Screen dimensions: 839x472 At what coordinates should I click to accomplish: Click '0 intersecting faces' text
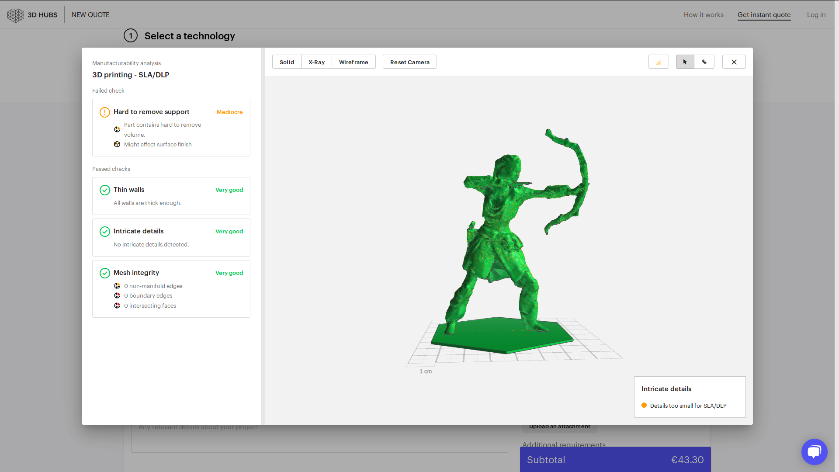150,305
